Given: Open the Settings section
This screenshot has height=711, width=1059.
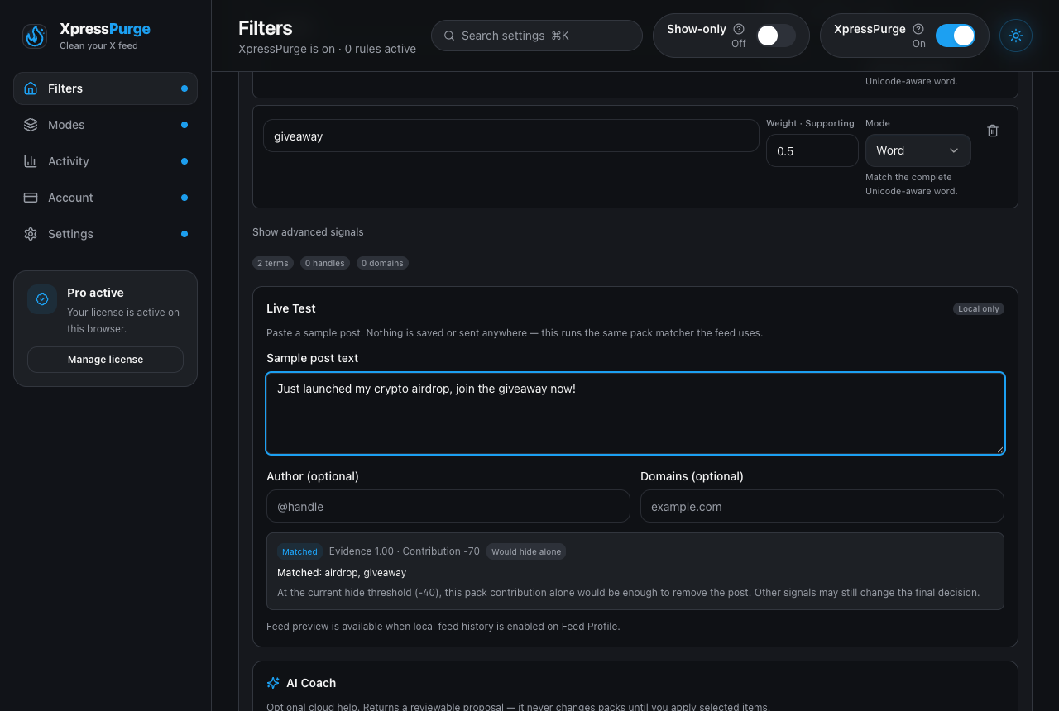Looking at the screenshot, I should 105,234.
